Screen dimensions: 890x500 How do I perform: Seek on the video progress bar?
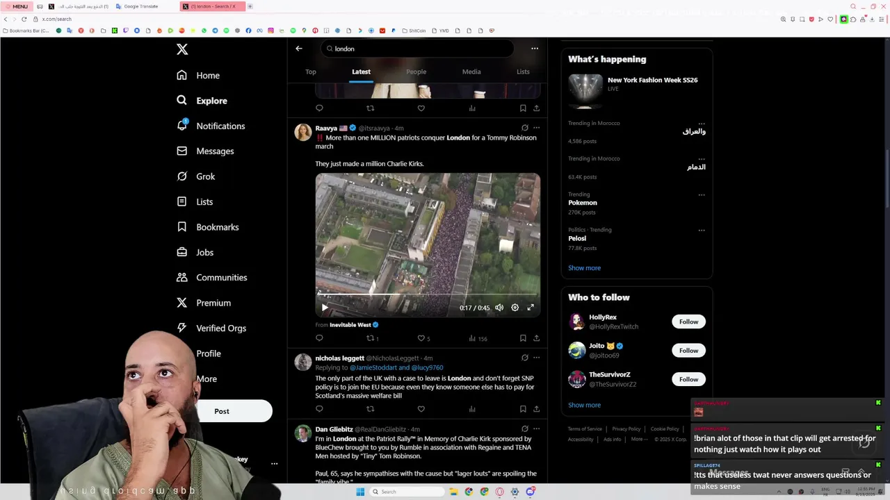pyautogui.click(x=428, y=294)
